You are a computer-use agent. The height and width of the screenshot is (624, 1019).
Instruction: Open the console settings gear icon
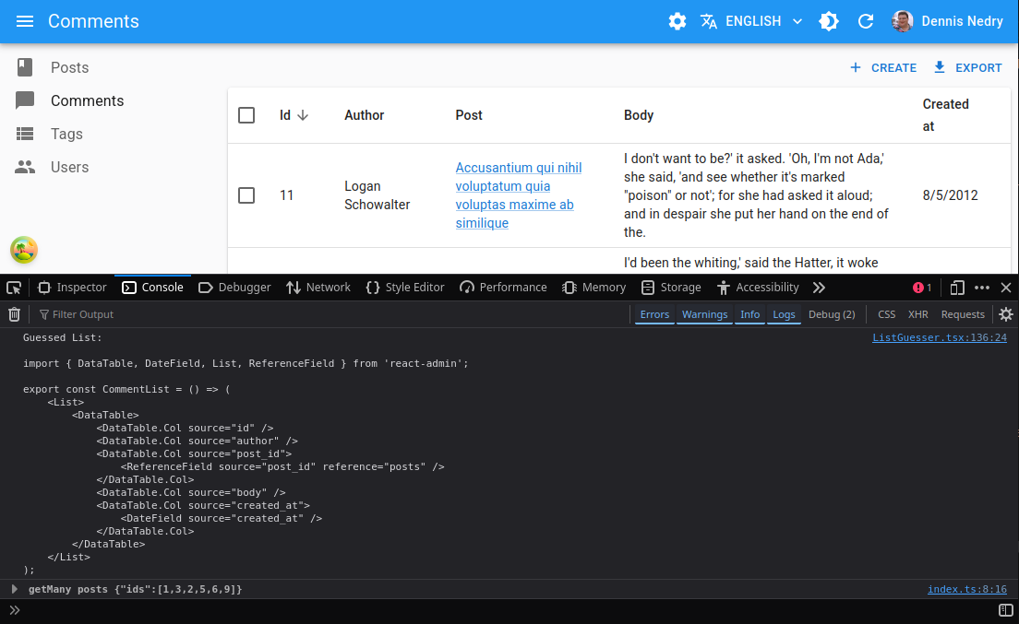(1006, 314)
